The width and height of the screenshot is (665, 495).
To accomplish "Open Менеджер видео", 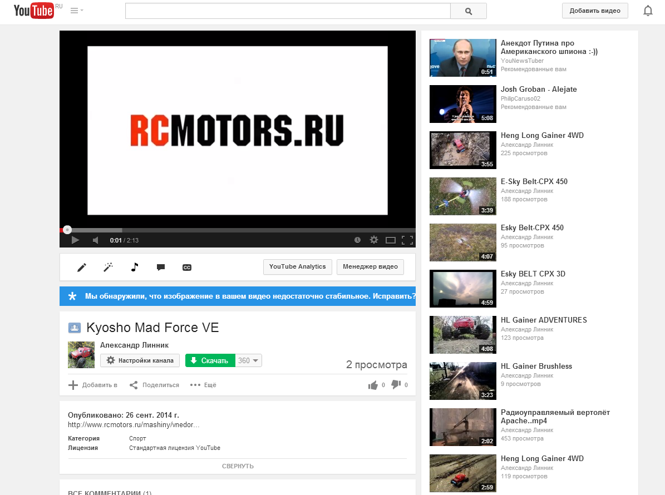I will click(370, 266).
